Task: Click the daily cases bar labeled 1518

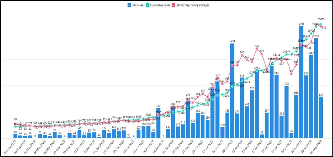Action: pos(316,88)
